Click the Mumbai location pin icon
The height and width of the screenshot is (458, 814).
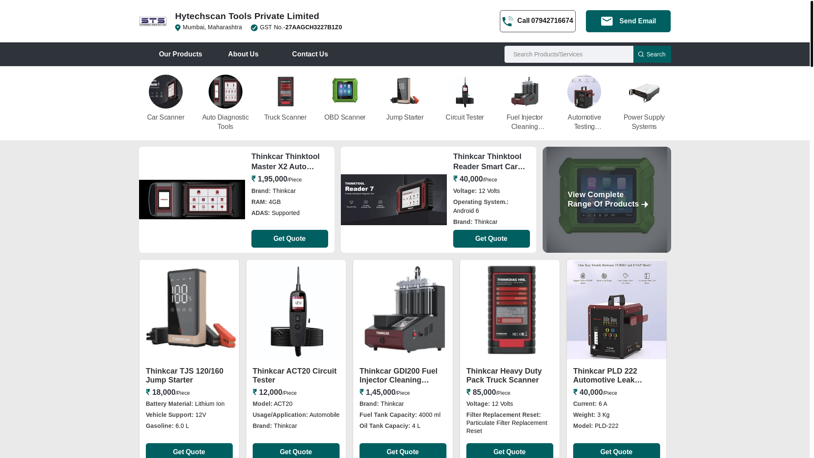[x=178, y=28]
